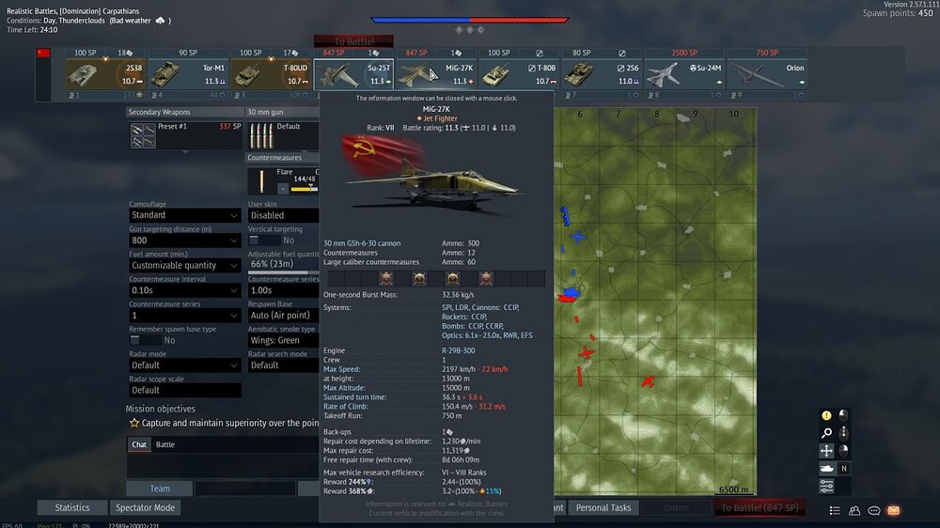Screen dimensions: 940x528
Task: Adjust the flare ratio yellow slider
Action: (x=305, y=189)
